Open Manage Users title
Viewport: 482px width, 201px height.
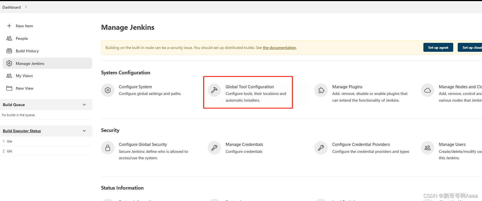pyautogui.click(x=452, y=144)
